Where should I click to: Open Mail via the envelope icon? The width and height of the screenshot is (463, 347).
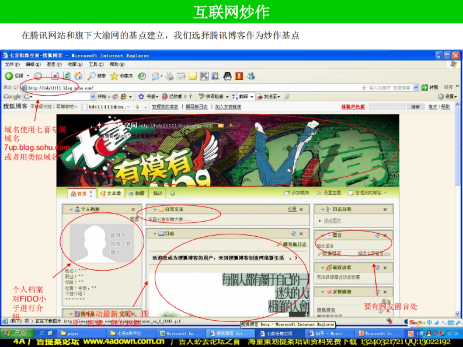[x=156, y=76]
